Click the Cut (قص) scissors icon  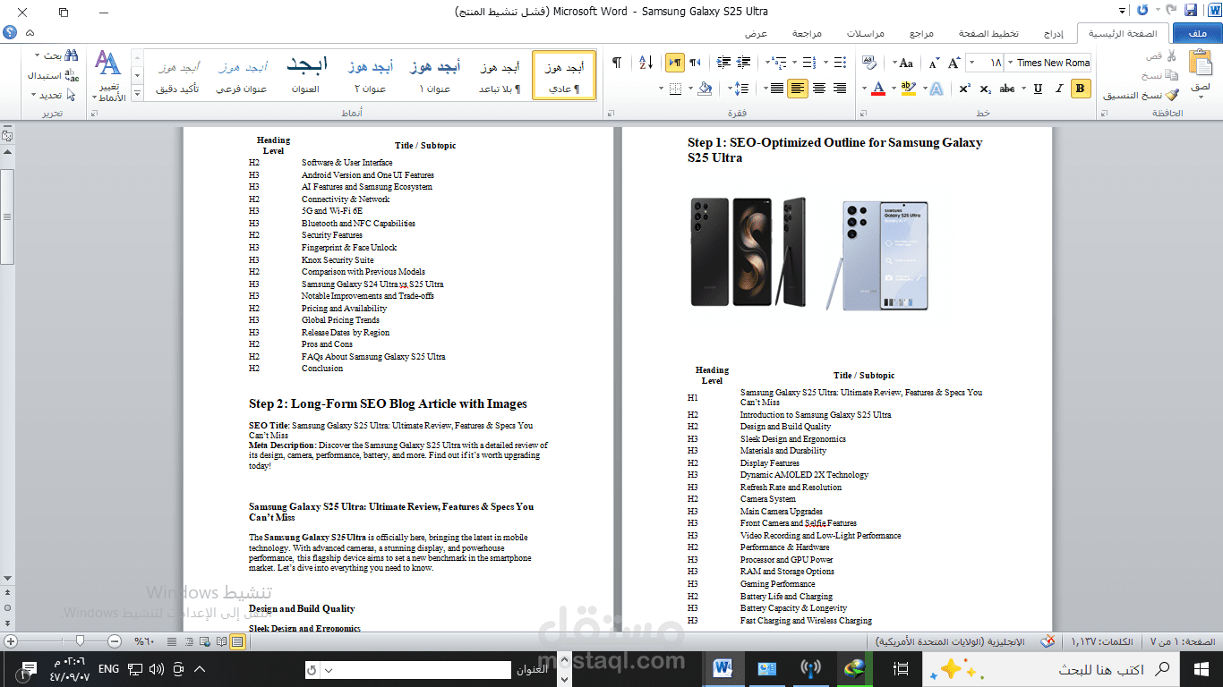pos(1171,55)
